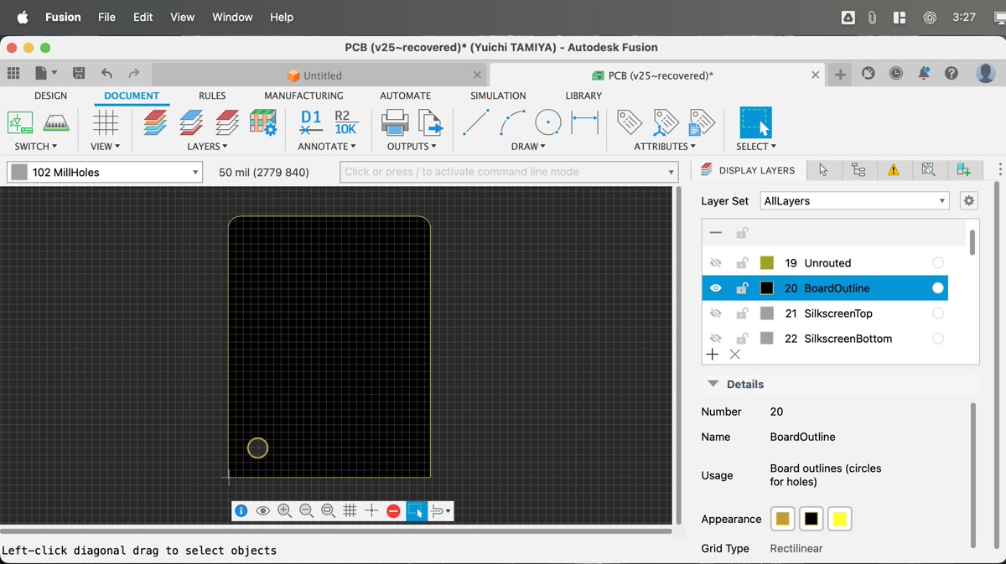1006x564 pixels.
Task: Select the radio button for 19 Unrouted
Action: click(938, 263)
